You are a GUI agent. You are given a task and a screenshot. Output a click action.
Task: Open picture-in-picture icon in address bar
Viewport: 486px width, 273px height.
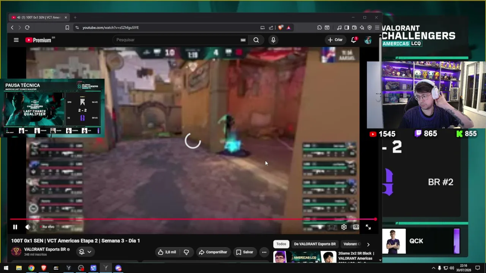(x=262, y=28)
